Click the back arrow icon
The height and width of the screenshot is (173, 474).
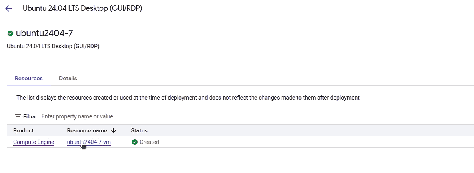tap(8, 8)
